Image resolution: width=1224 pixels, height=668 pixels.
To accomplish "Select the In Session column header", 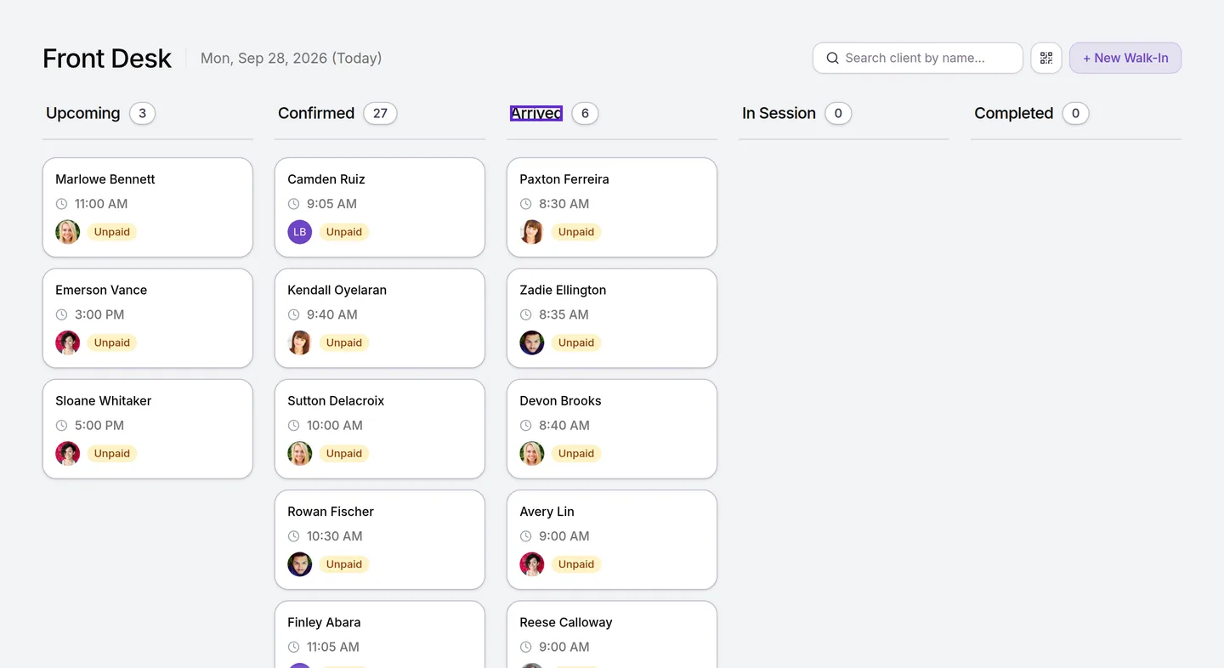I will click(779, 113).
